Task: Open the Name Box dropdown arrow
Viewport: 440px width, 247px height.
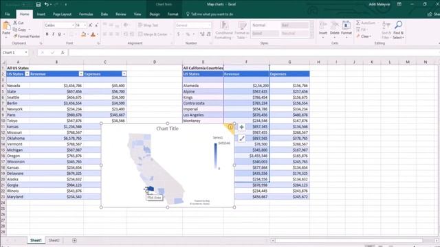Action: coord(26,53)
